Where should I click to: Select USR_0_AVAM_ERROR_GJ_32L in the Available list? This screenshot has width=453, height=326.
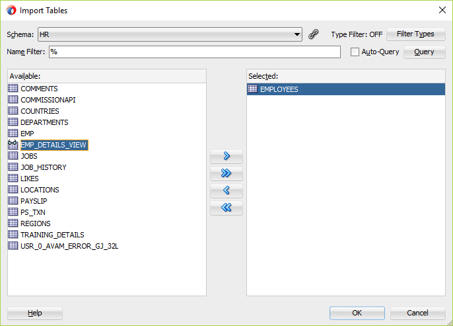(69, 246)
